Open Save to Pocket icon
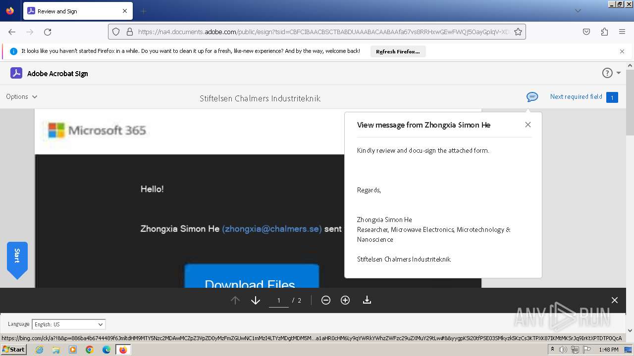634x356 pixels. [x=586, y=32]
